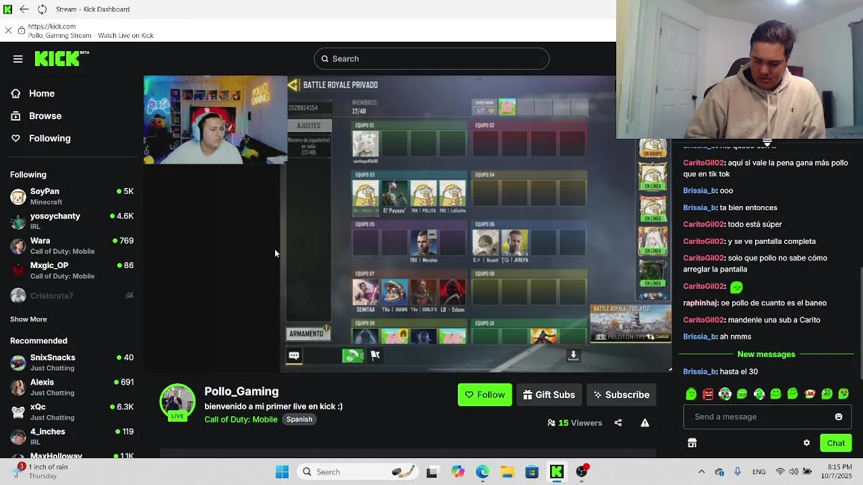
Task: Click the Kick logo
Action: coord(61,59)
